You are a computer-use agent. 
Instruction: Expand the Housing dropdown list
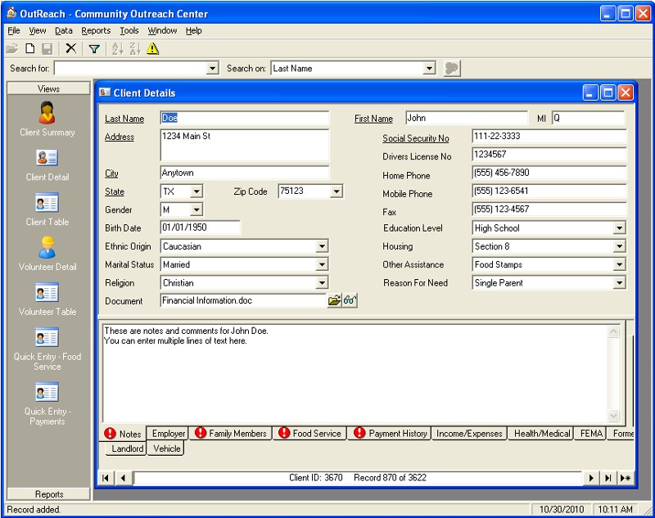pos(619,246)
